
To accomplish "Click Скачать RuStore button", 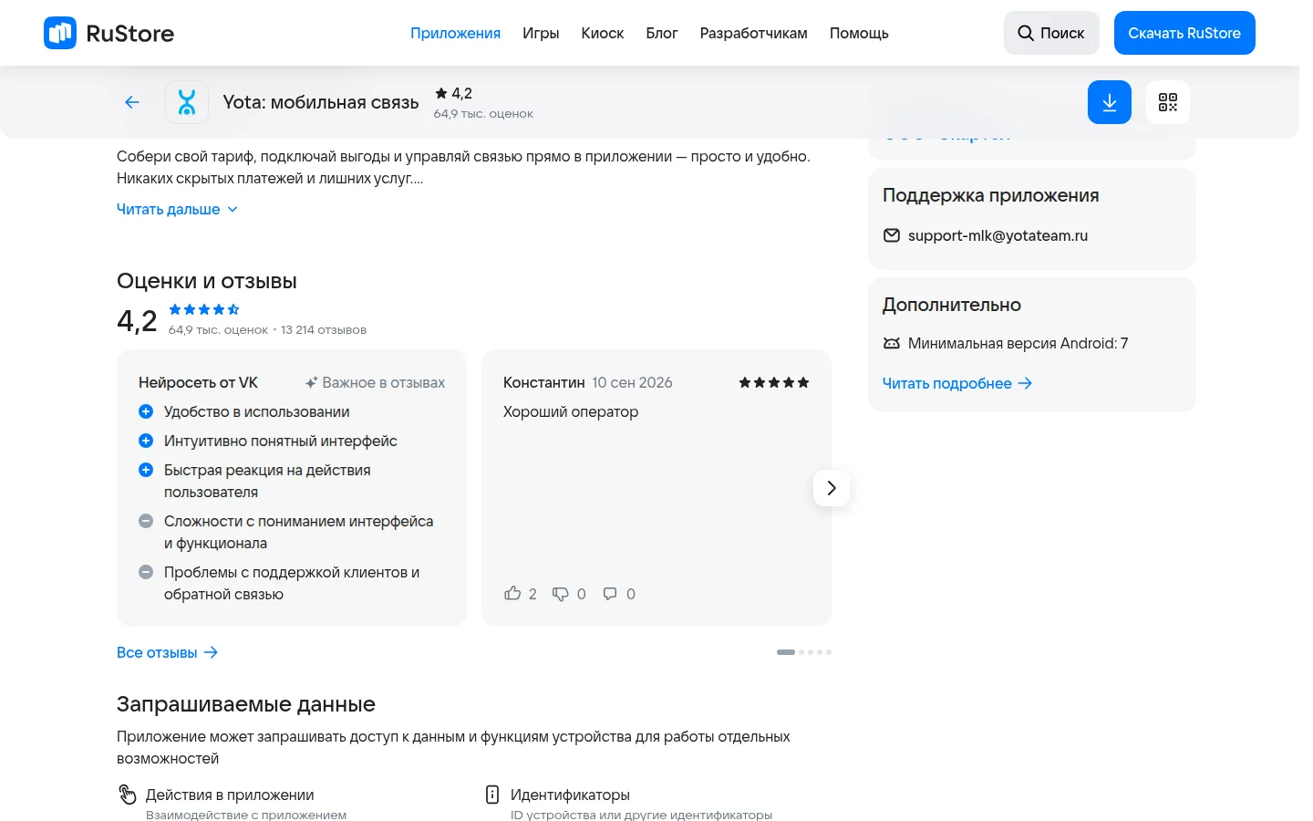I will [x=1184, y=33].
